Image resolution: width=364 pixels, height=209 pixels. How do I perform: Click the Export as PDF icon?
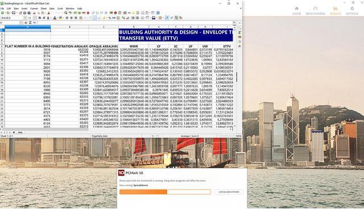20,13
